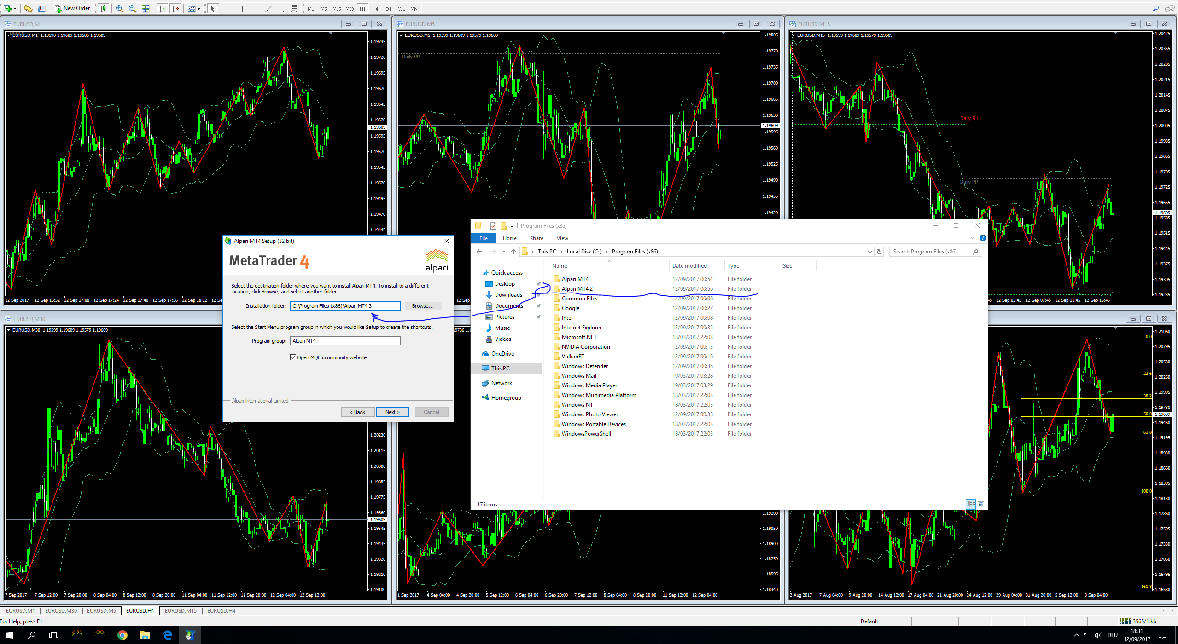This screenshot has width=1178, height=644.
Task: Sort by Date modified column
Action: click(689, 266)
